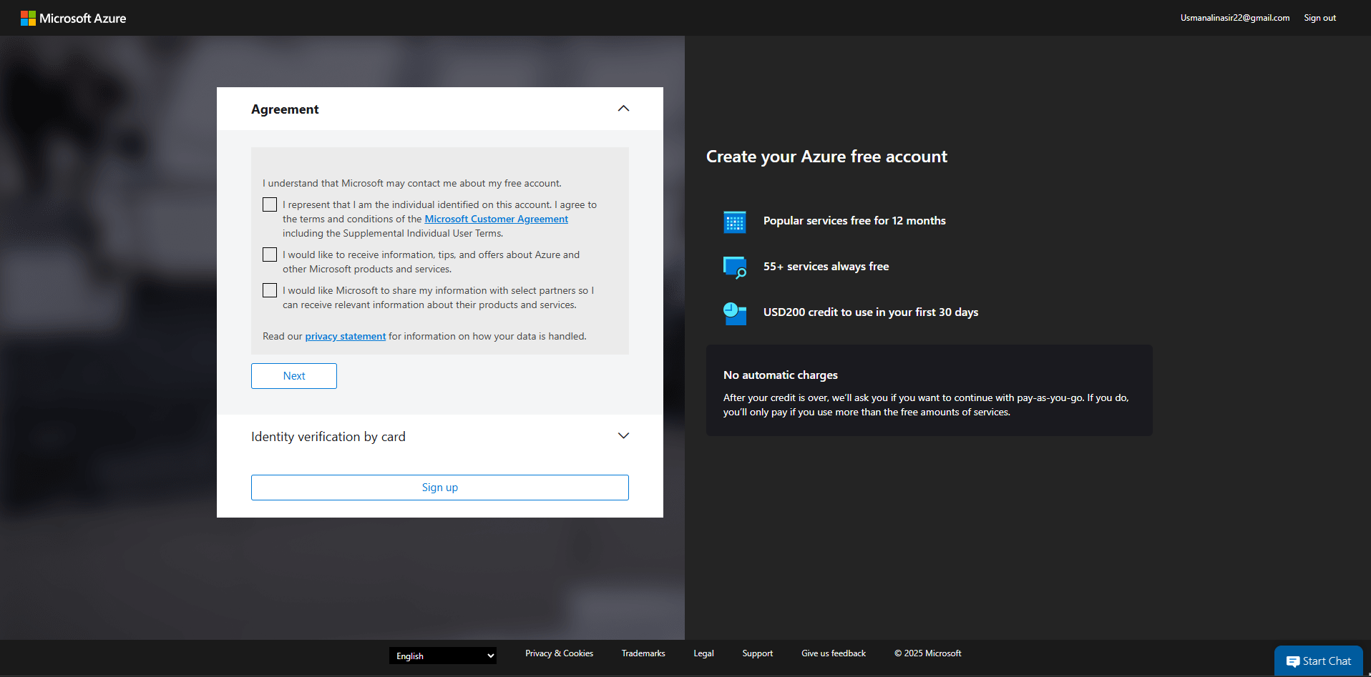Click the Usmanalinasir22 account email
The image size is (1371, 677).
(x=1234, y=17)
